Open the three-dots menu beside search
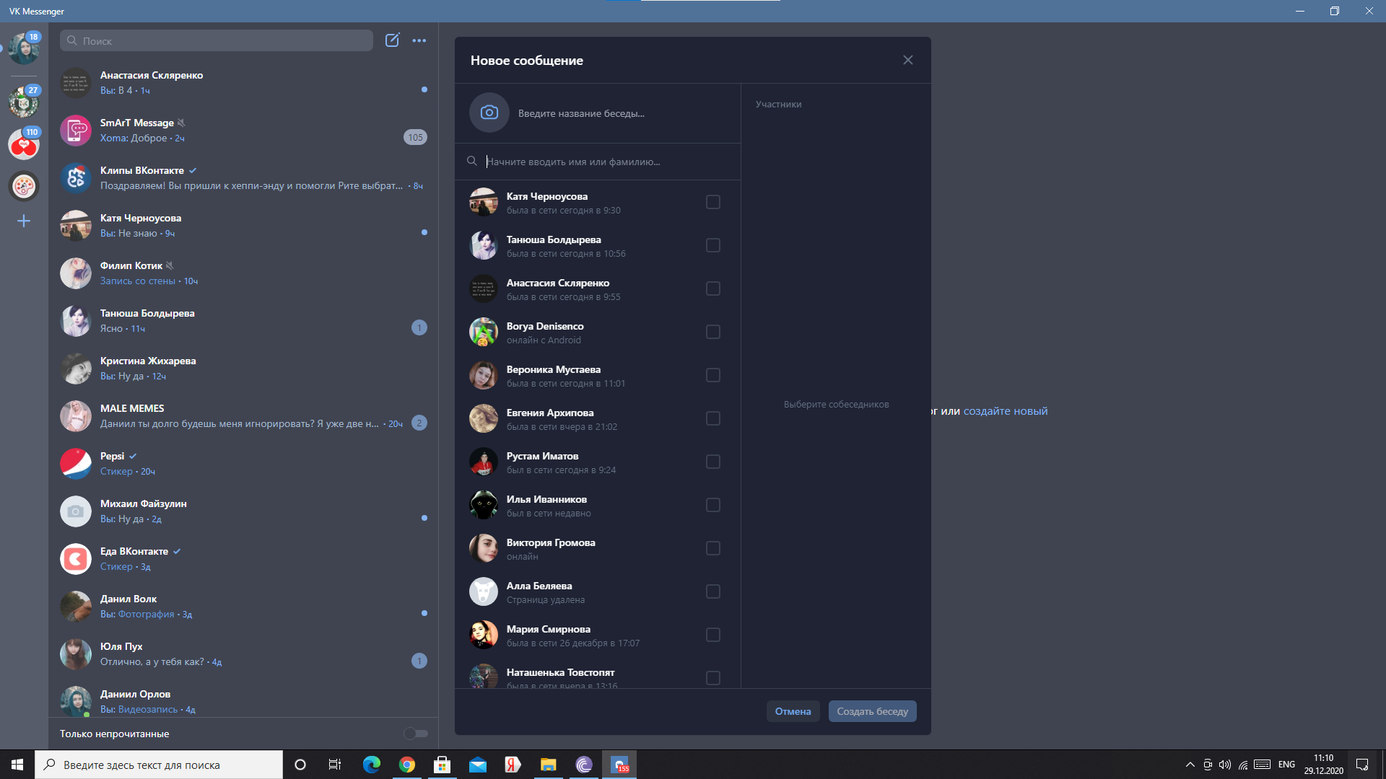Image resolution: width=1386 pixels, height=779 pixels. [419, 40]
